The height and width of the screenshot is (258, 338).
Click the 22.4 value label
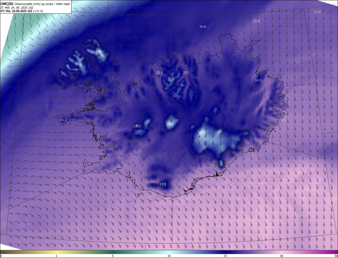click(x=317, y=12)
